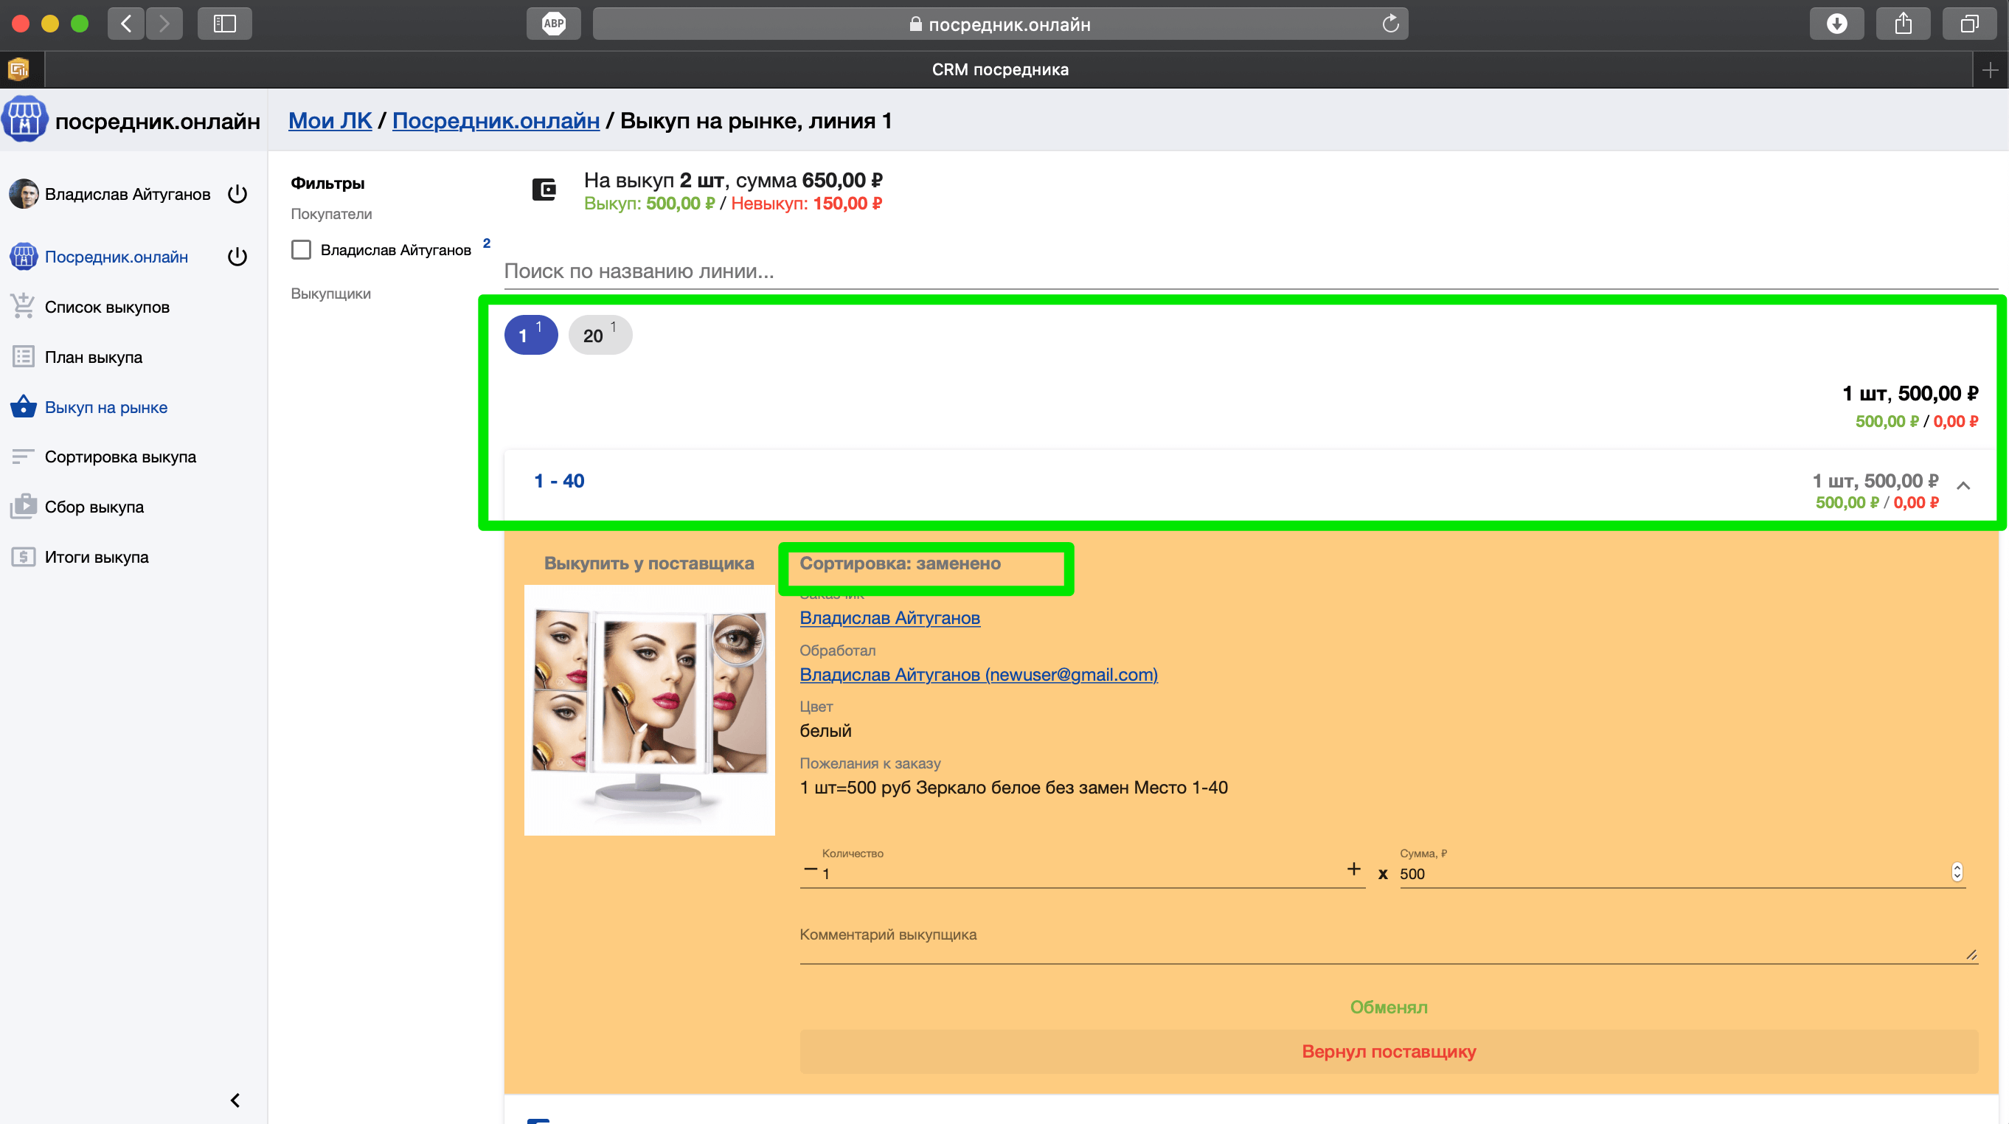Open Список выкупов cart icon

coord(24,307)
